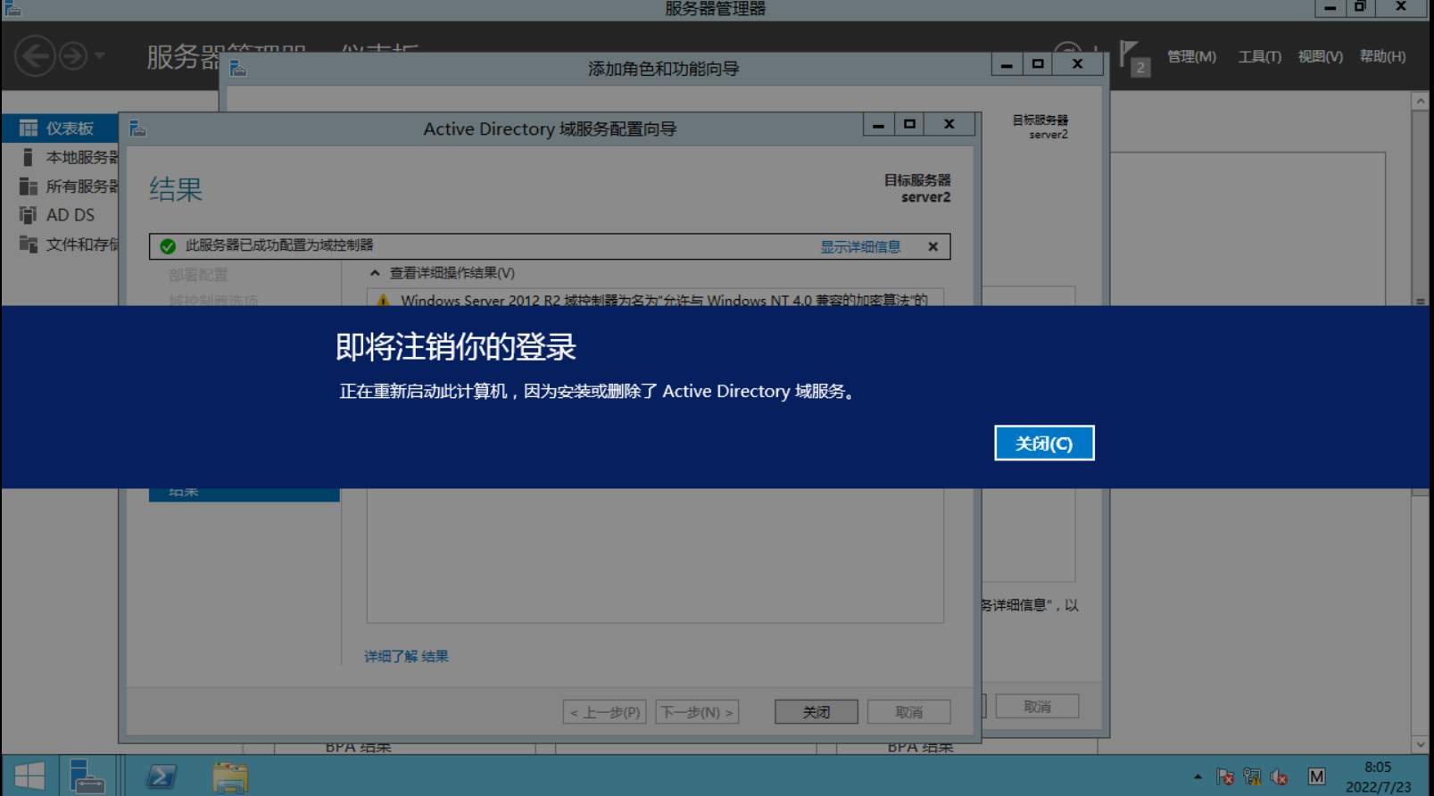Open 帮助(H) menu in Server Manager
Viewport: 1434px width, 796px height.
click(1382, 56)
